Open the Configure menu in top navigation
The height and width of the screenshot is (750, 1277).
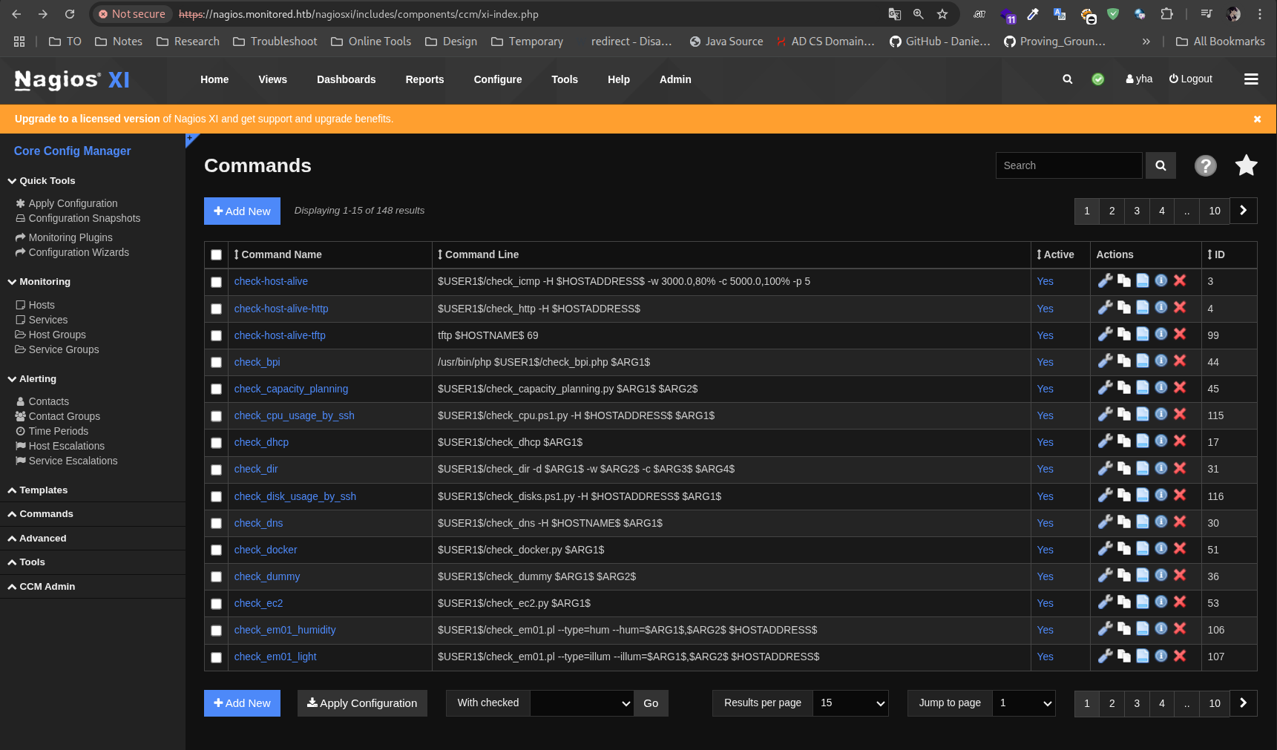point(497,79)
